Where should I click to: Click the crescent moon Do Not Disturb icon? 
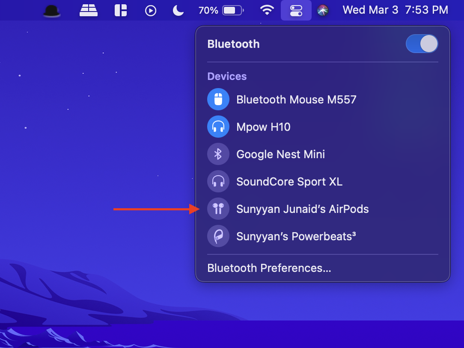178,11
